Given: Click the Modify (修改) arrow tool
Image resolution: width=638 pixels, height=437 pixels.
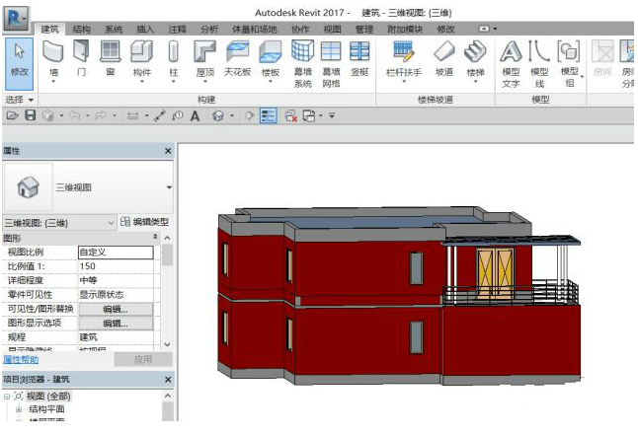Looking at the screenshot, I should point(19,57).
